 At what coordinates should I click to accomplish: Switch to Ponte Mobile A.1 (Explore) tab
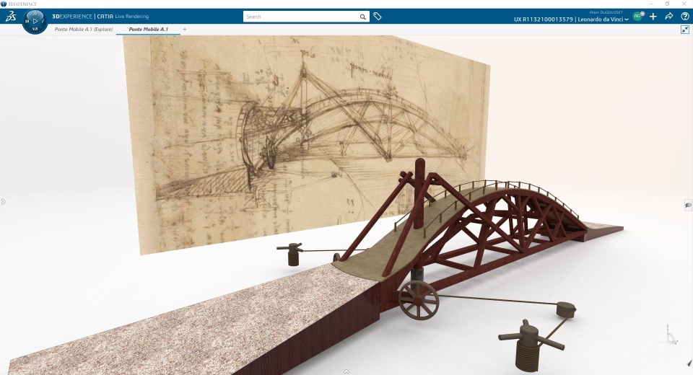pyautogui.click(x=84, y=29)
